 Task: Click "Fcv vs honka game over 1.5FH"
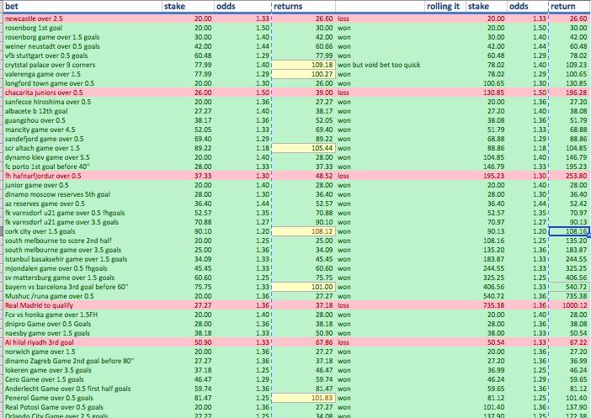[x=83, y=315]
